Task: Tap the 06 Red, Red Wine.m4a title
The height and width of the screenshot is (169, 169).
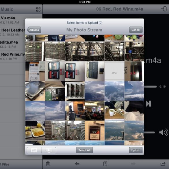Action: 120,9
